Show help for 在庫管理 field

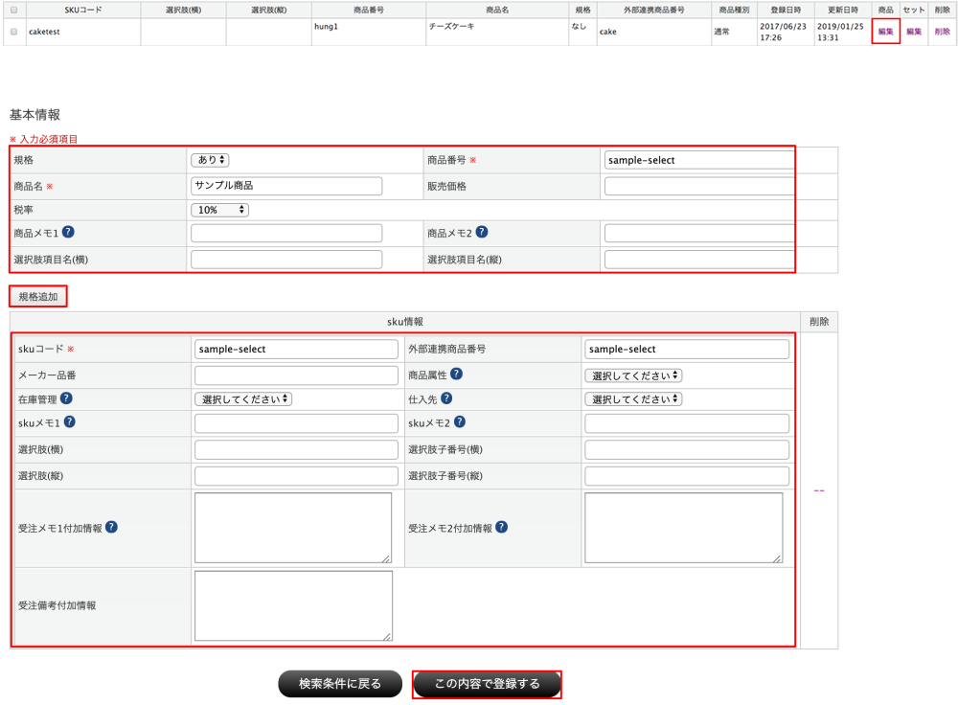(67, 398)
